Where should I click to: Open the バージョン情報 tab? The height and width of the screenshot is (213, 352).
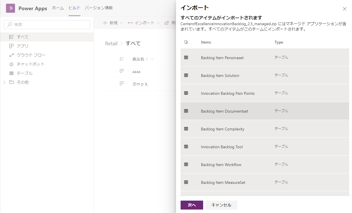(x=99, y=8)
